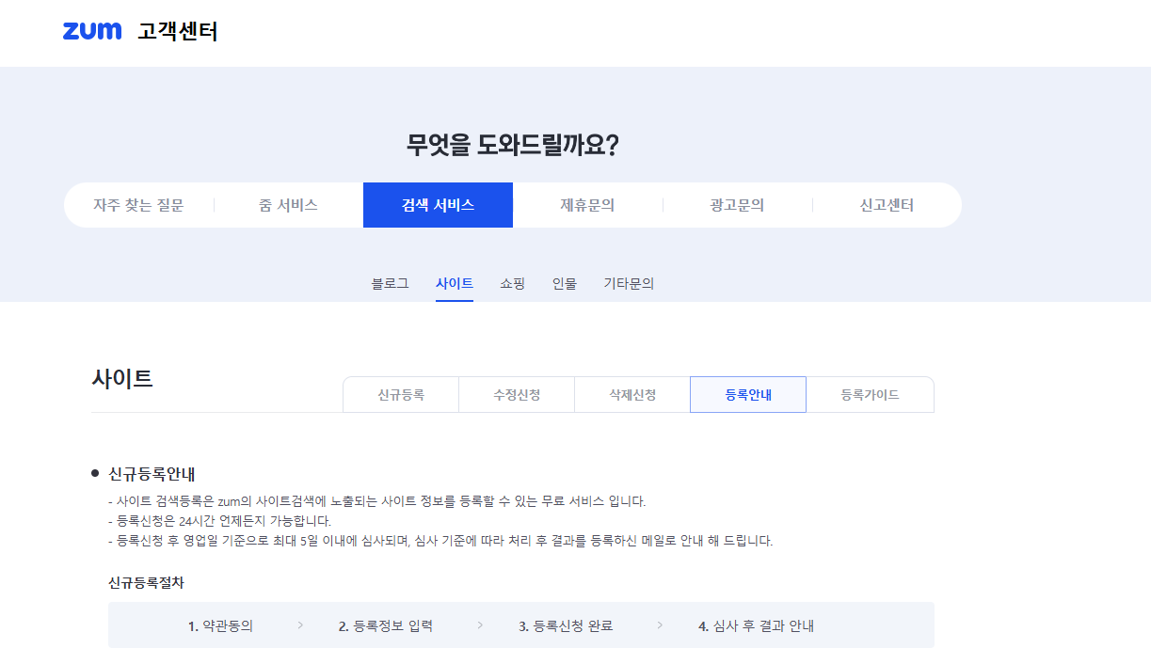Choose the 블로그 sub-menu

[x=391, y=283]
